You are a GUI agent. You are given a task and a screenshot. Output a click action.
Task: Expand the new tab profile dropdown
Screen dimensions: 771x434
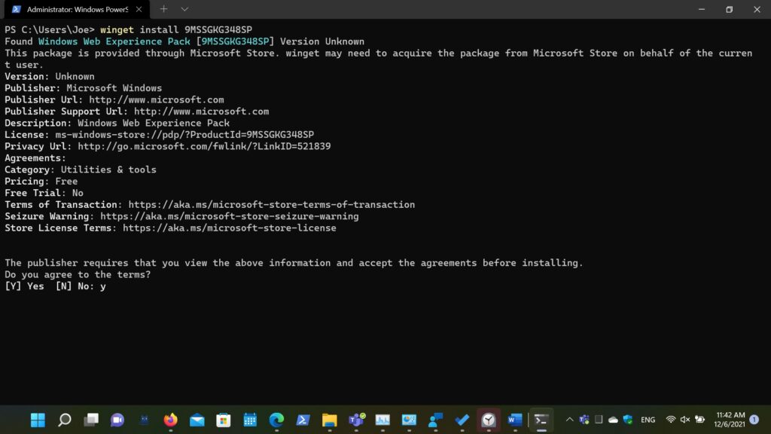click(184, 9)
